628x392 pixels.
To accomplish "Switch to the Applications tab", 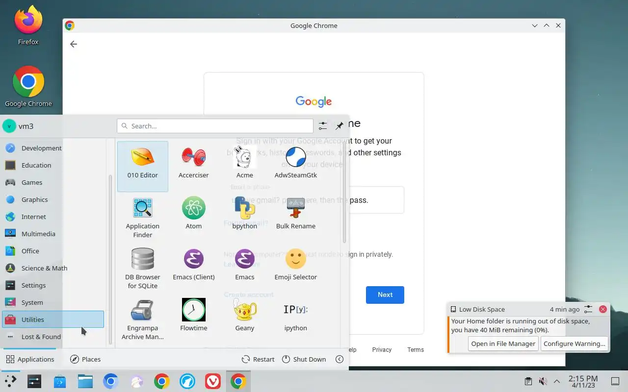I will (x=30, y=359).
